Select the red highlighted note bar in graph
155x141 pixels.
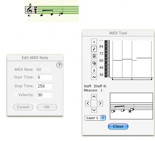point(134,60)
